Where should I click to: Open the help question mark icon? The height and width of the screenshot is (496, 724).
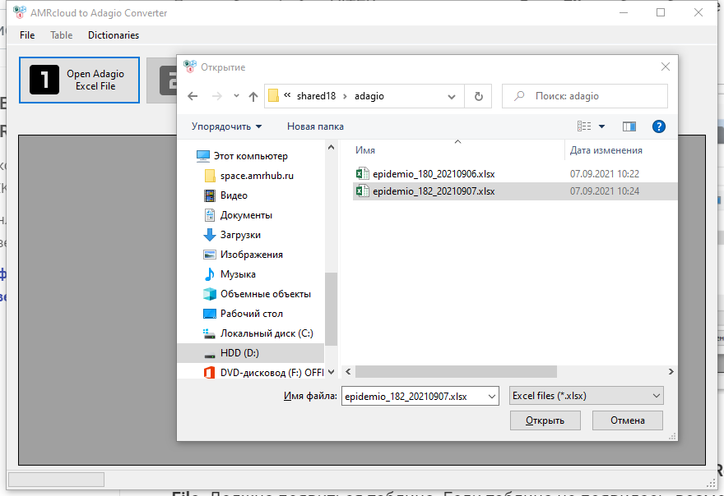click(658, 126)
